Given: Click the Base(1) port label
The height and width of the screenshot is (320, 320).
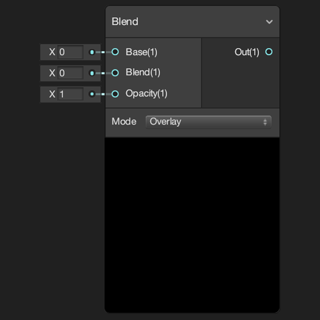Looking at the screenshot, I should tap(142, 52).
